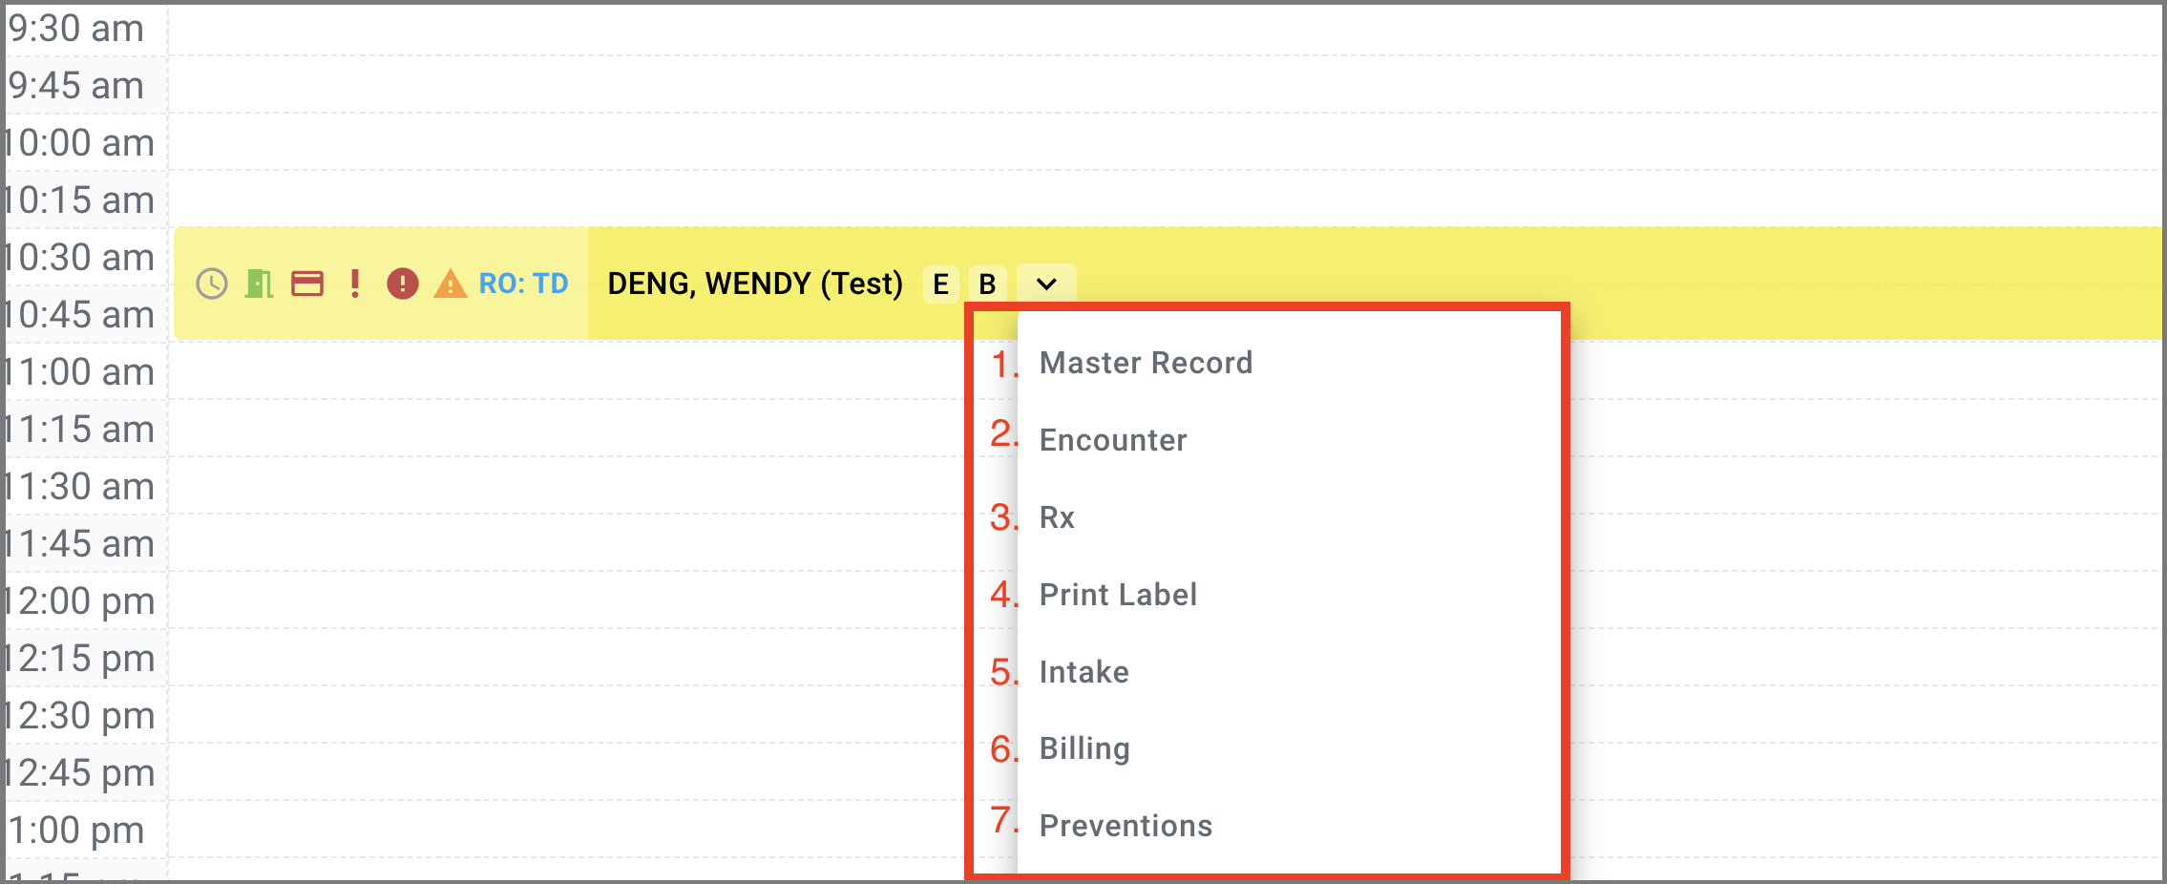Click the RO: TD label

click(x=523, y=284)
